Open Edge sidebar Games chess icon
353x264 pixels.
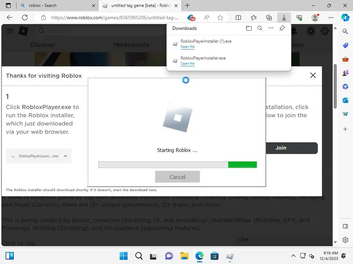pyautogui.click(x=345, y=73)
